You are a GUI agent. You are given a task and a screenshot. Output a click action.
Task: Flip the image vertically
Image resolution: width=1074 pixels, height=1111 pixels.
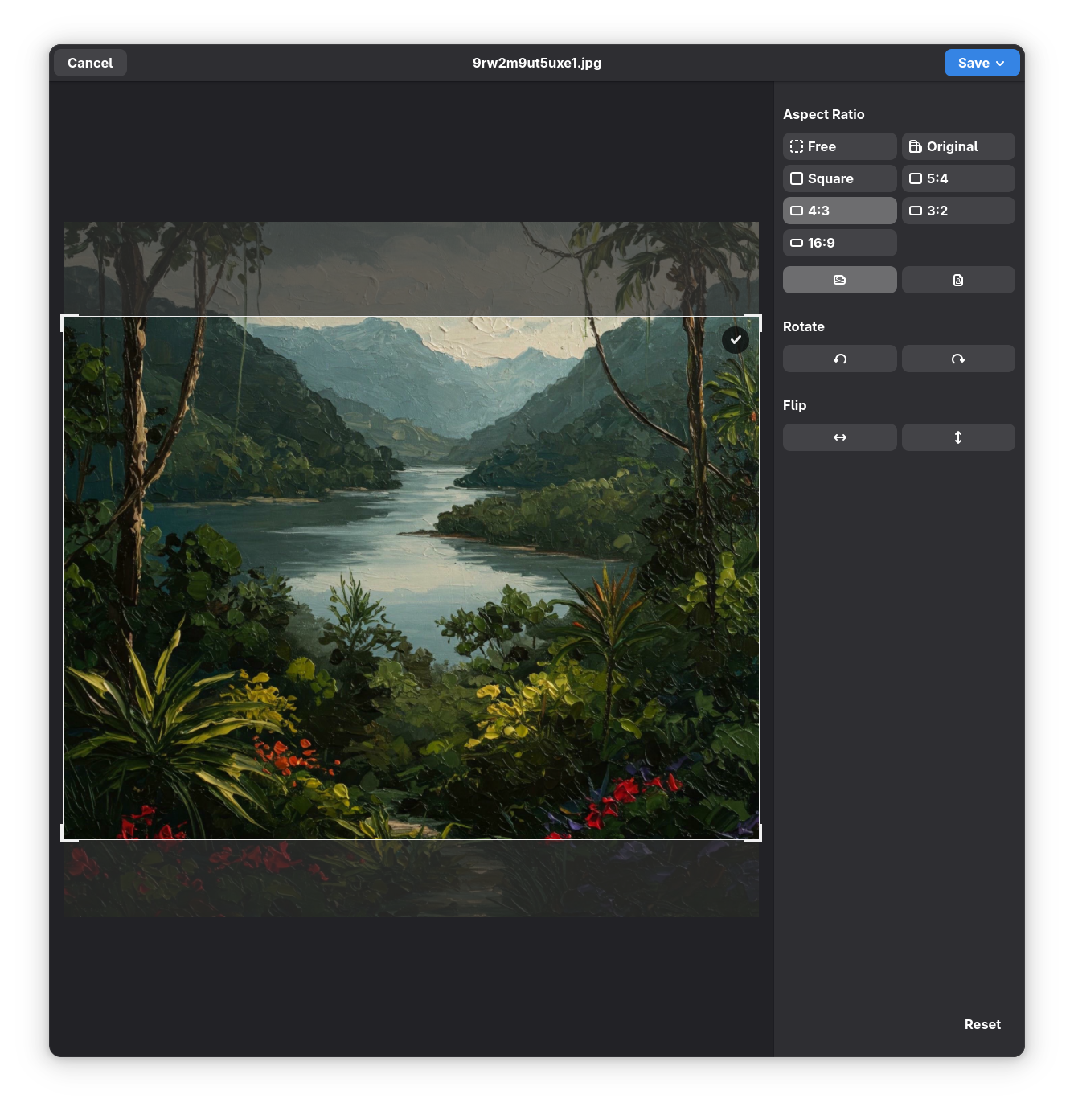[957, 437]
